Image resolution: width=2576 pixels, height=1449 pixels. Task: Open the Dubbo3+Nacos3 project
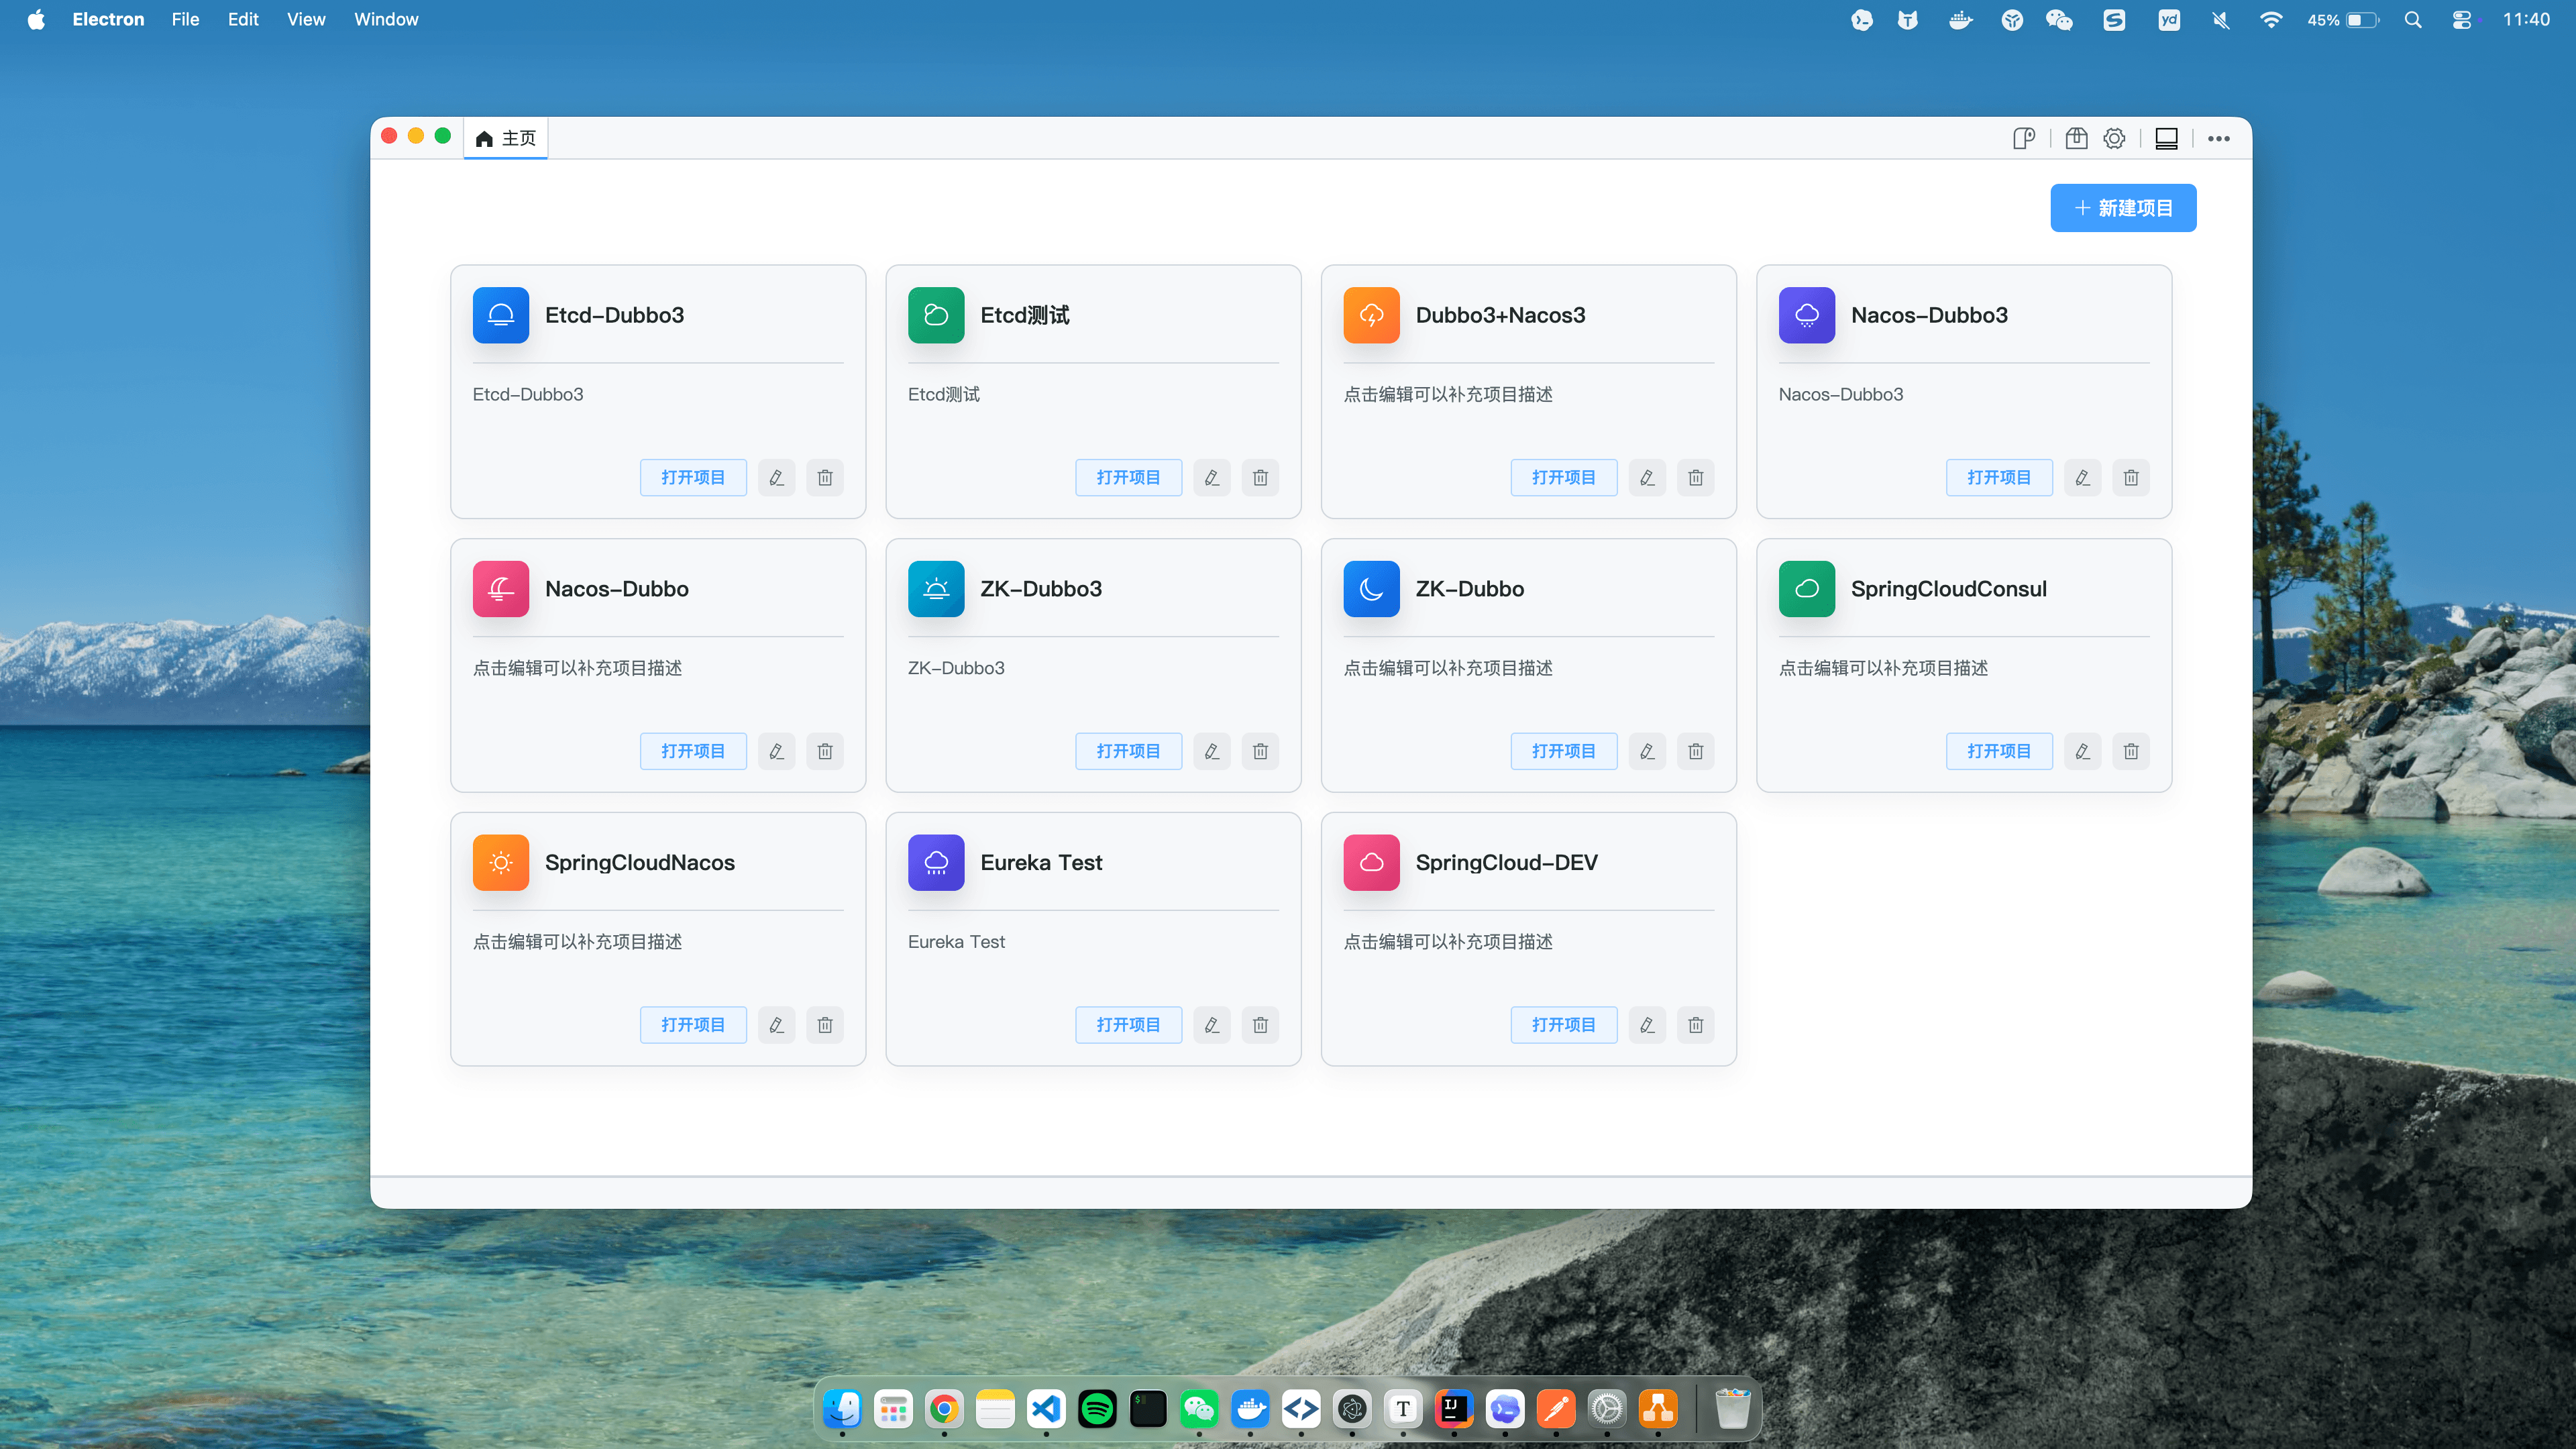pos(1563,477)
